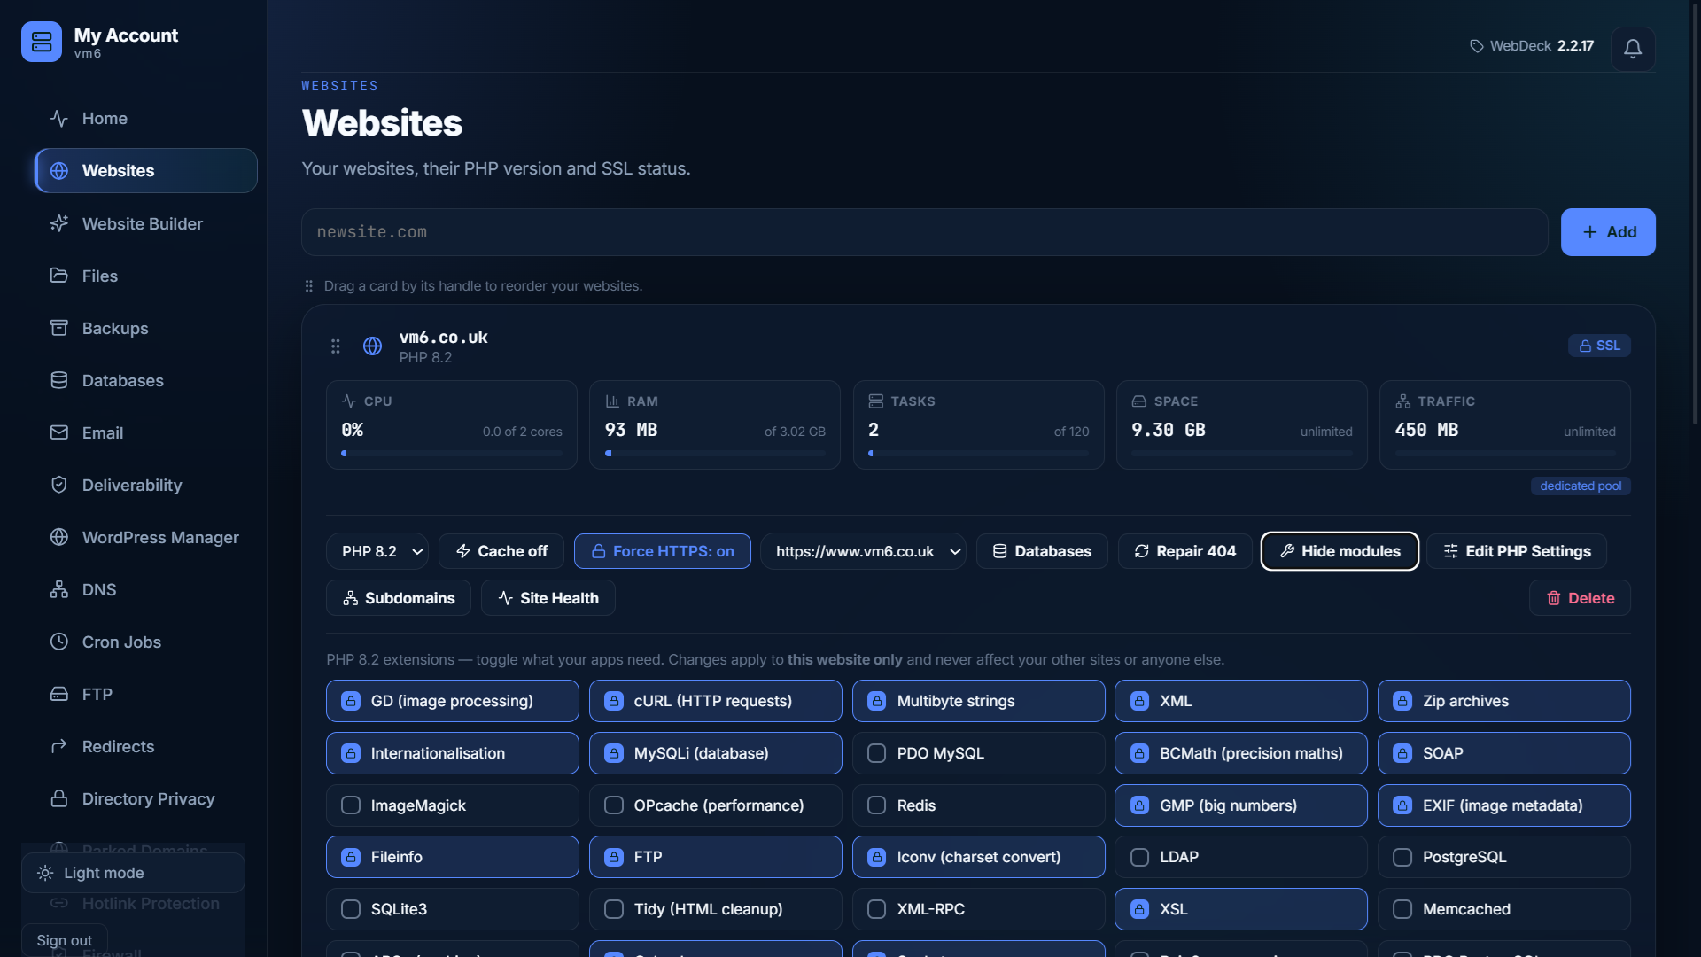This screenshot has height=957, width=1701.
Task: Open the Backups section
Action: tap(146, 328)
